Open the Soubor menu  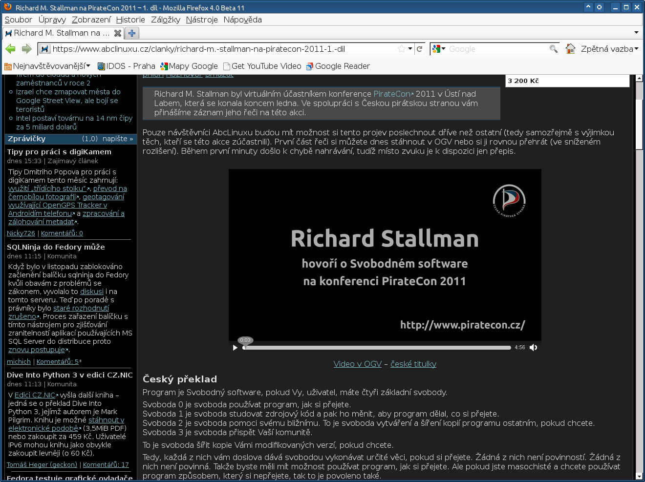click(x=19, y=20)
